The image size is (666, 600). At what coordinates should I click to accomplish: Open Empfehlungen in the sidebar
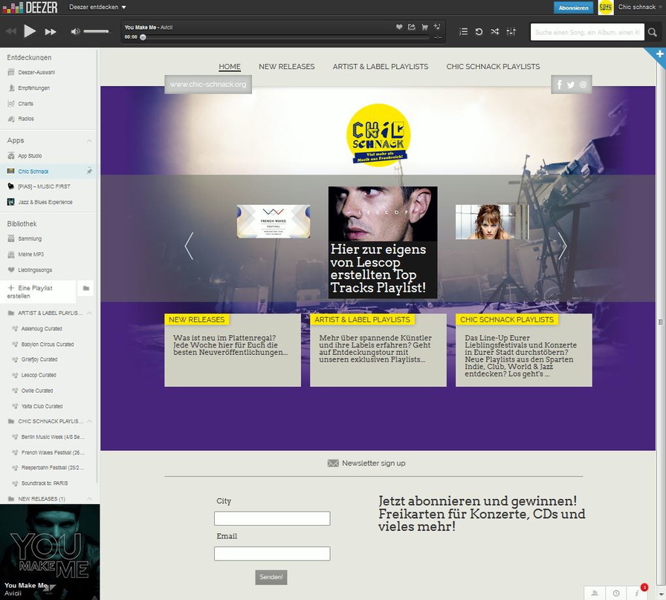33,88
